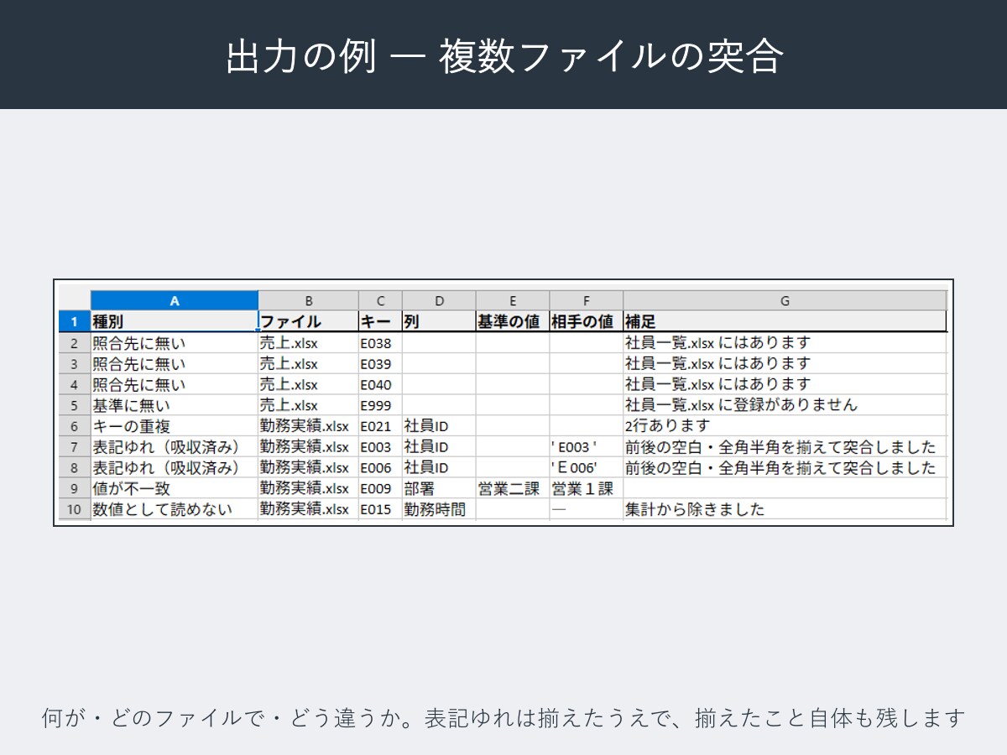Select the キーの重複 cell
The image size is (1007, 755).
(x=175, y=426)
